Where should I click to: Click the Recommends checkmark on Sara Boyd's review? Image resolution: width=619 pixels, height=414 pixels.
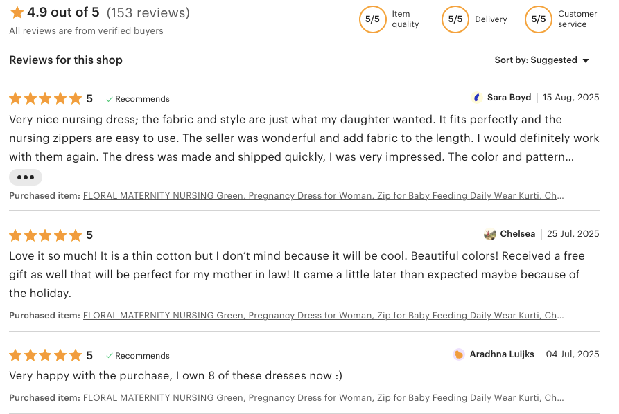tap(110, 99)
